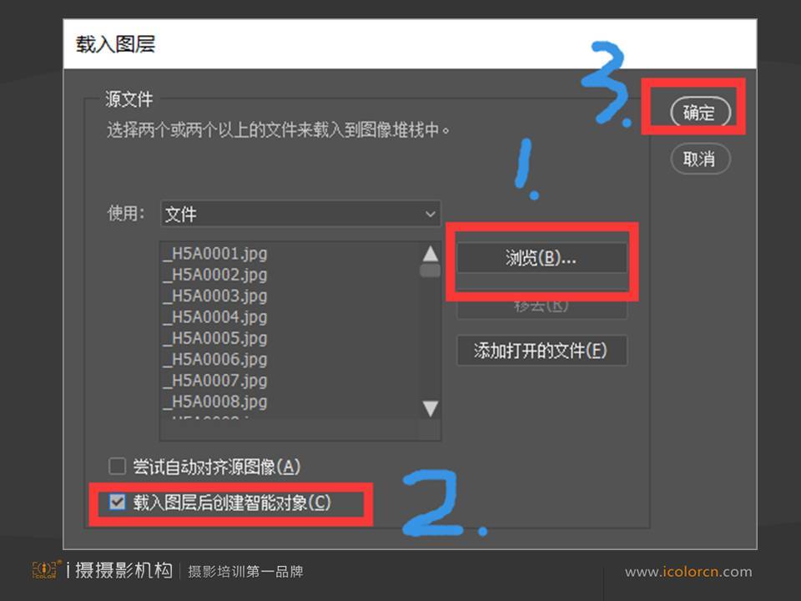Select _H5A0005.jpg in the file list
Image resolution: width=801 pixels, height=601 pixels.
(x=215, y=339)
